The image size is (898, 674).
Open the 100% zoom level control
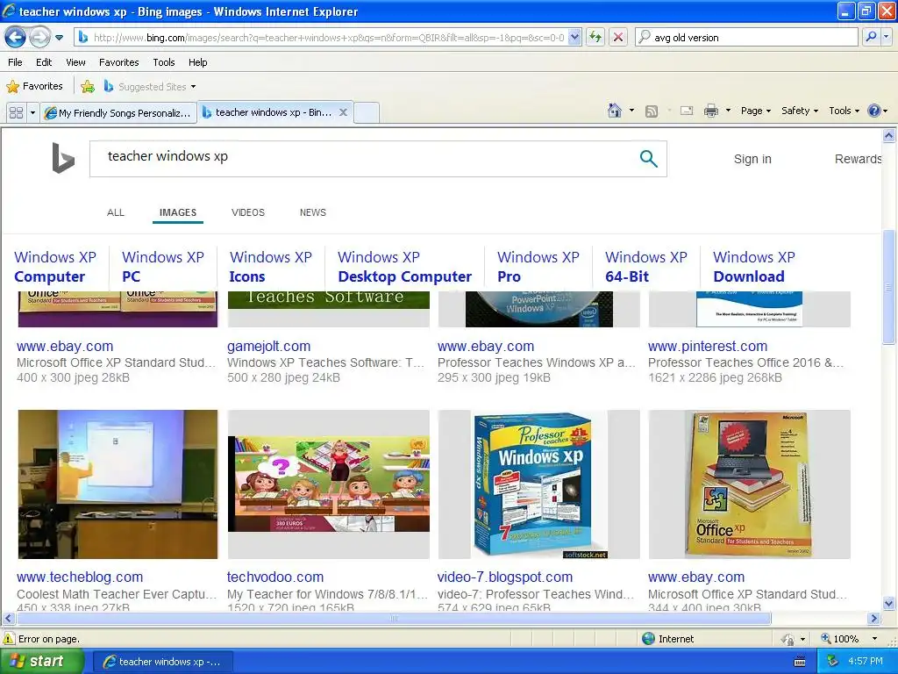tap(849, 639)
